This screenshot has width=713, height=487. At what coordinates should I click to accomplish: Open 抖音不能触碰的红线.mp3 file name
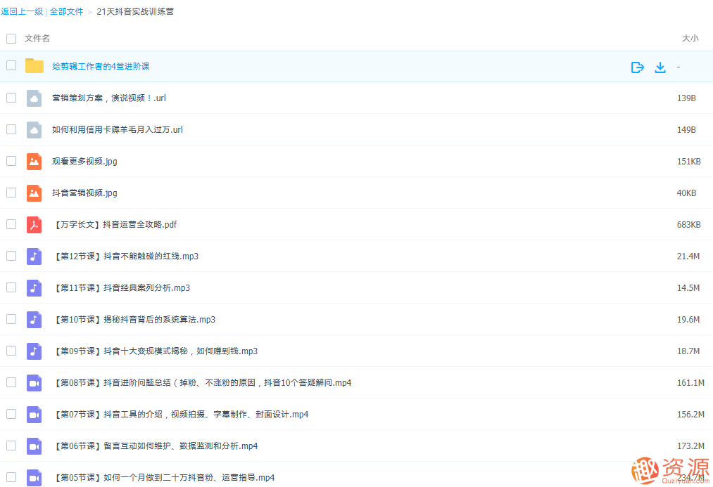click(126, 257)
